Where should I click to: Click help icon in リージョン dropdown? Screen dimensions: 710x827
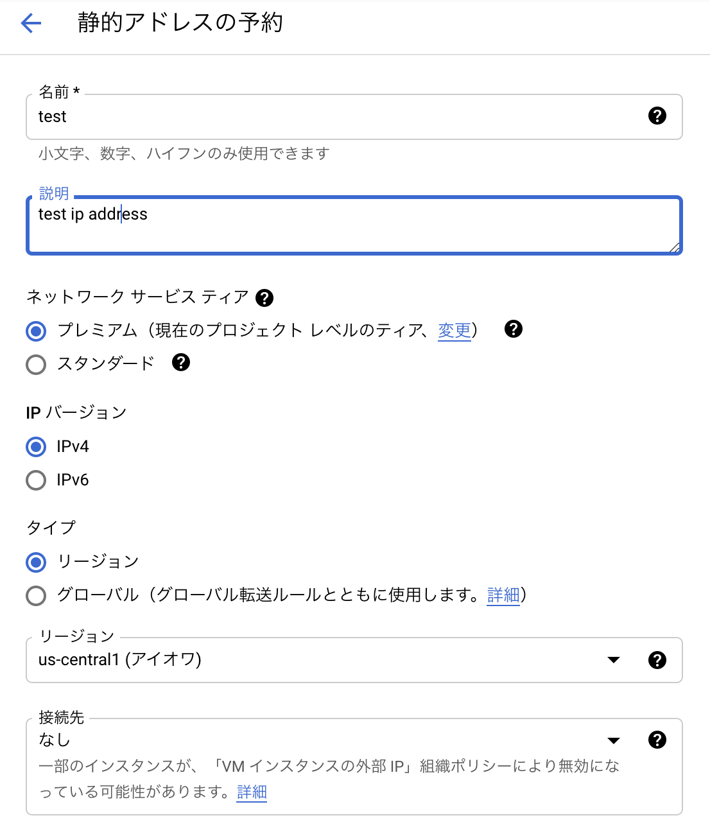pyautogui.click(x=657, y=660)
